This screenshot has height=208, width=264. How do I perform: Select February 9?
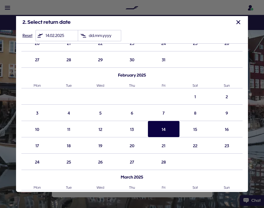(227, 113)
